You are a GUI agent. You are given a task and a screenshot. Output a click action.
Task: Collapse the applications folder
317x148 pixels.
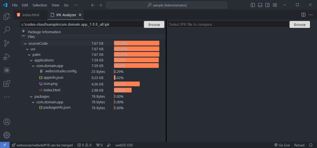point(31,60)
